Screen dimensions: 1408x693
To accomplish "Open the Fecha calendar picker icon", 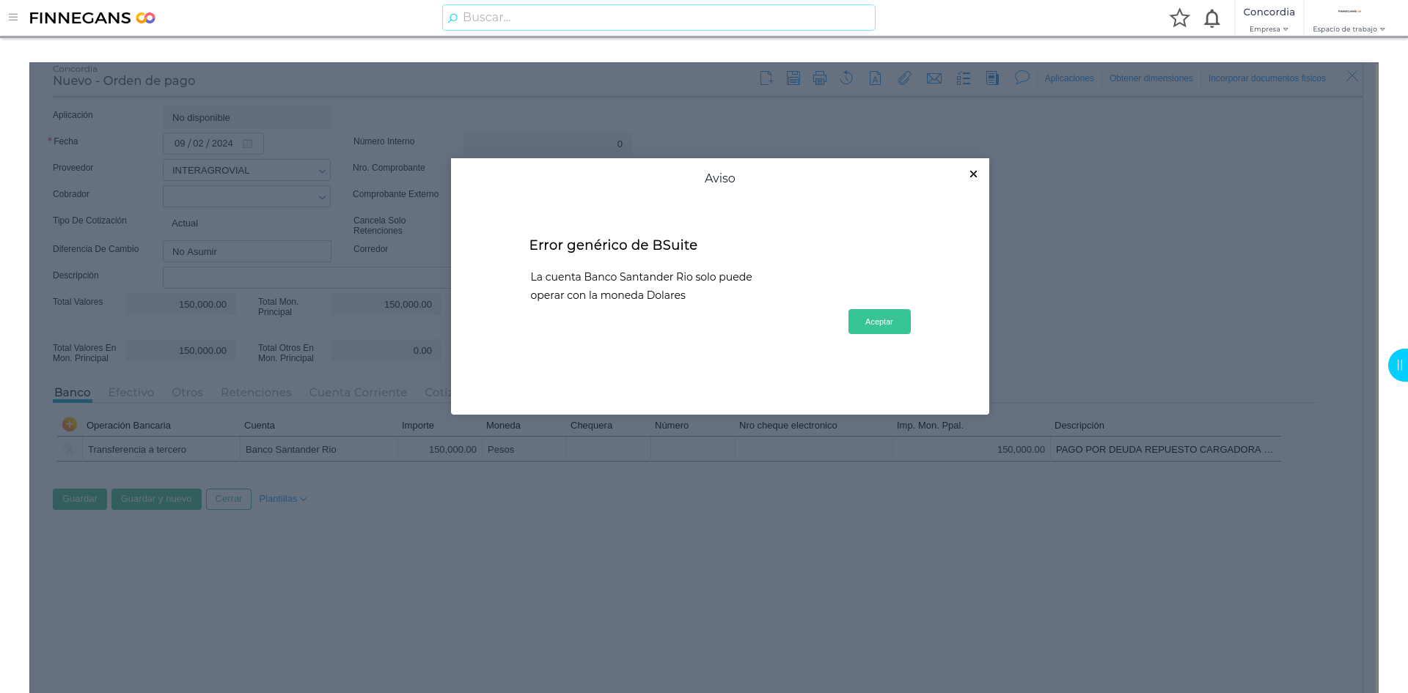I will tap(248, 144).
